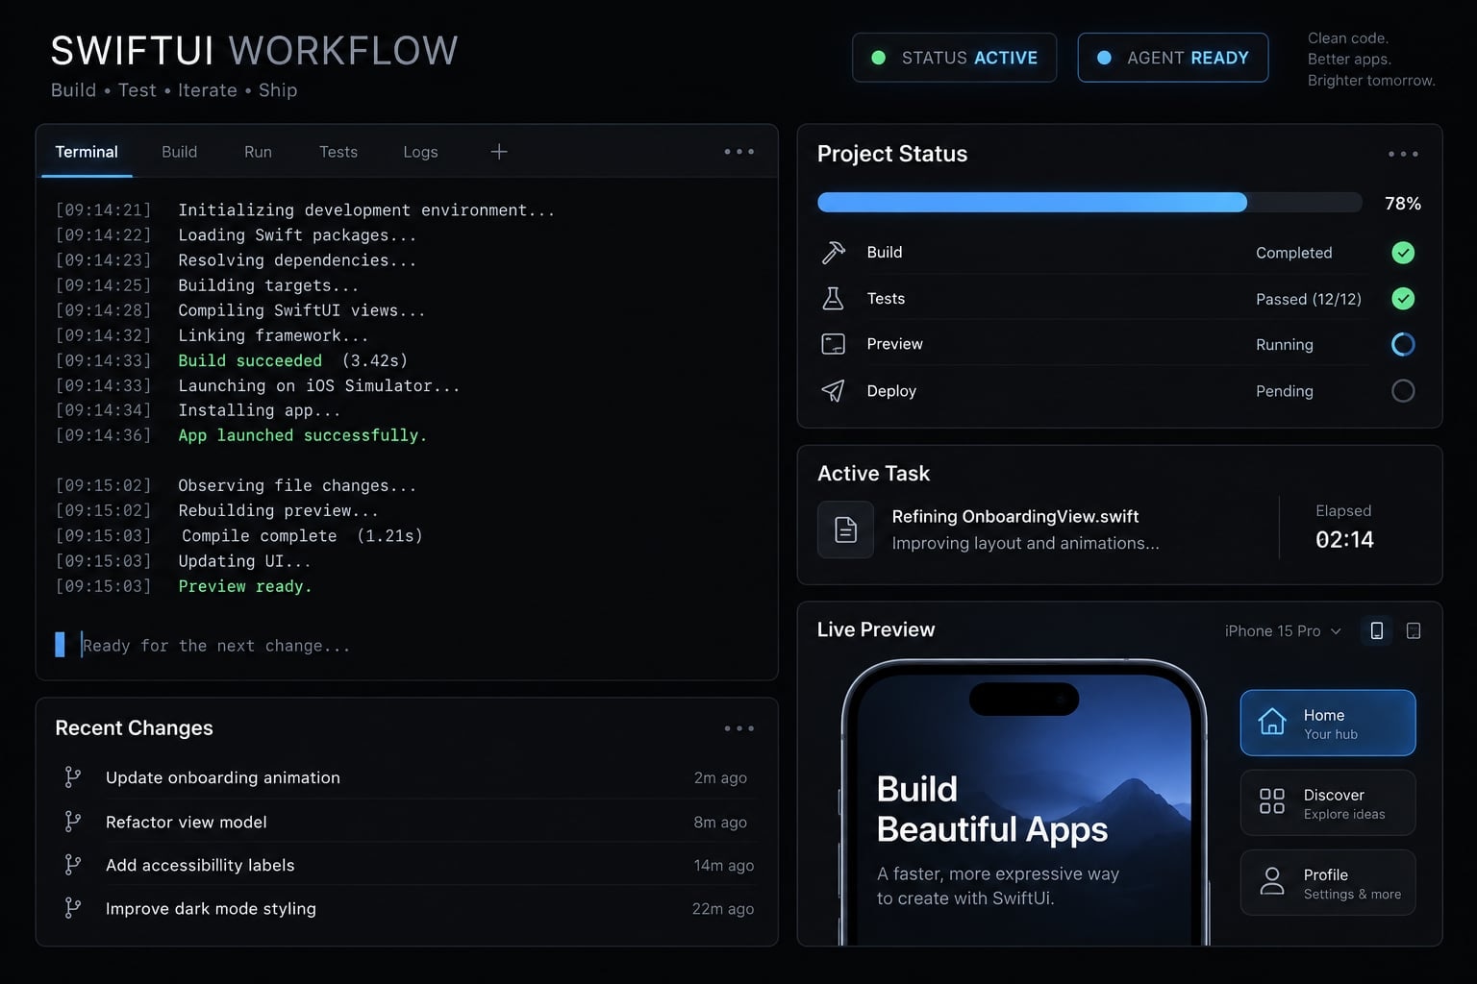Select the tablet device view icon
1477x984 pixels.
point(1414,630)
